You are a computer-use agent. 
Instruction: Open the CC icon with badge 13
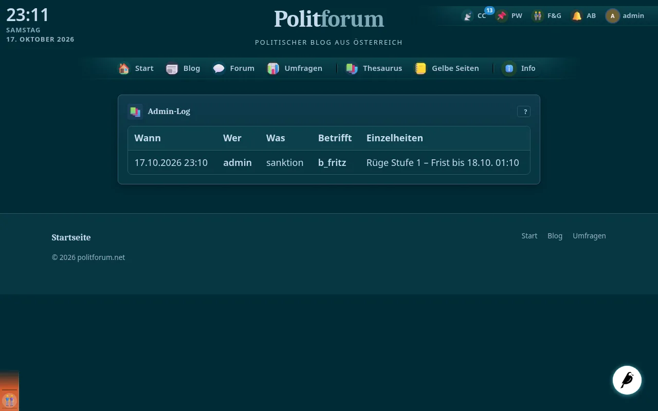point(467,16)
